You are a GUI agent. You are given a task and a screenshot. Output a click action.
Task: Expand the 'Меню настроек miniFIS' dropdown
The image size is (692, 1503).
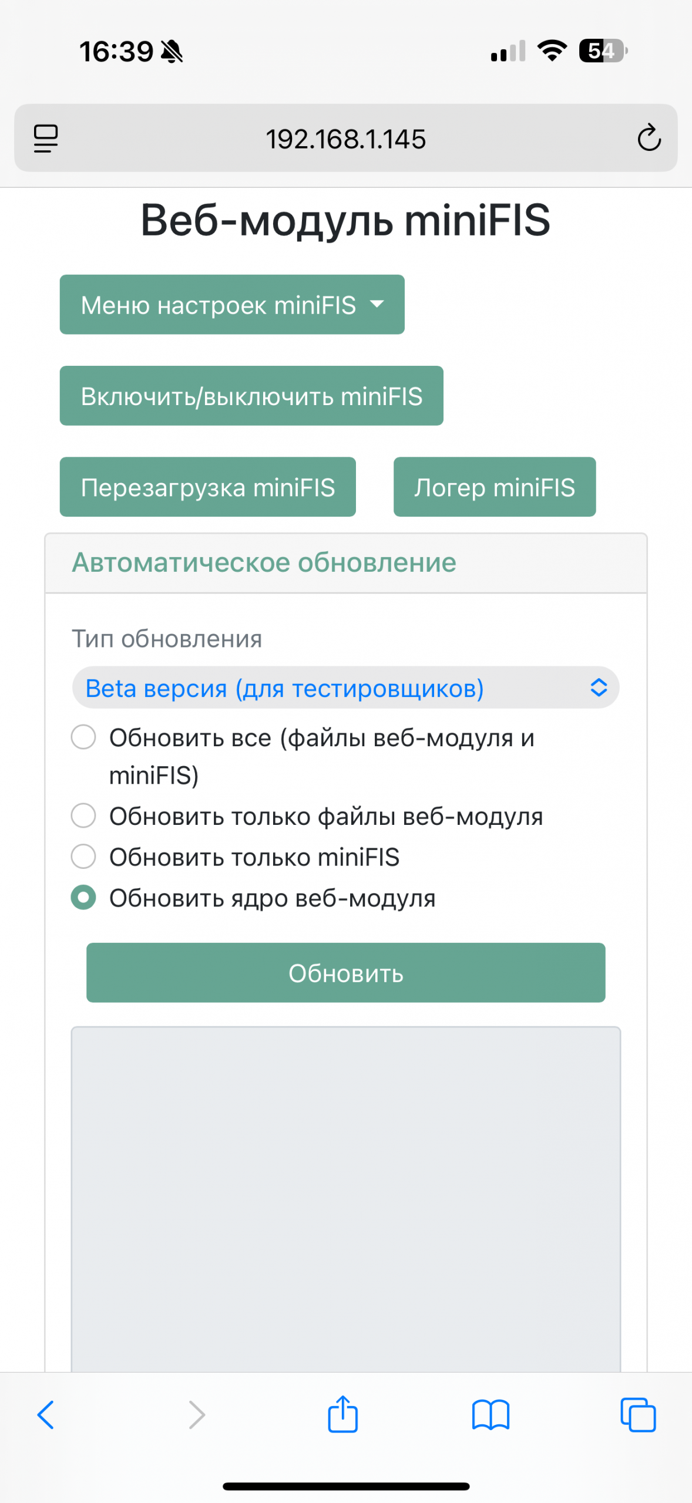click(232, 305)
